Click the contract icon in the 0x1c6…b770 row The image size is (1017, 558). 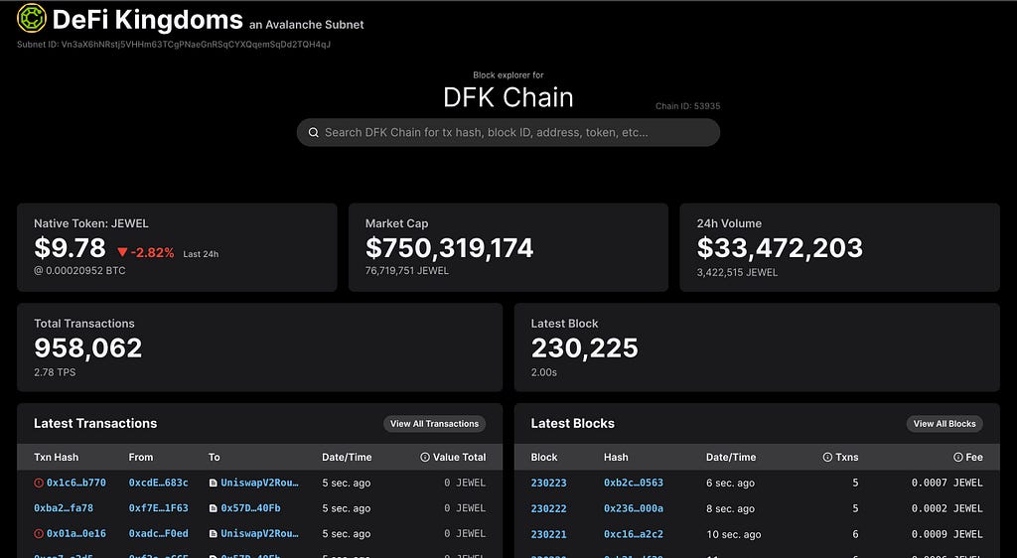tap(213, 483)
